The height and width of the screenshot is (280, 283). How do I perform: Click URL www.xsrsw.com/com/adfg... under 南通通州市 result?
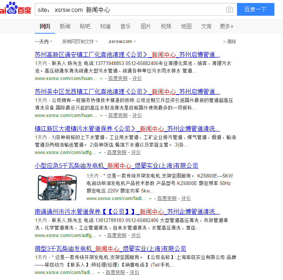[65, 236]
